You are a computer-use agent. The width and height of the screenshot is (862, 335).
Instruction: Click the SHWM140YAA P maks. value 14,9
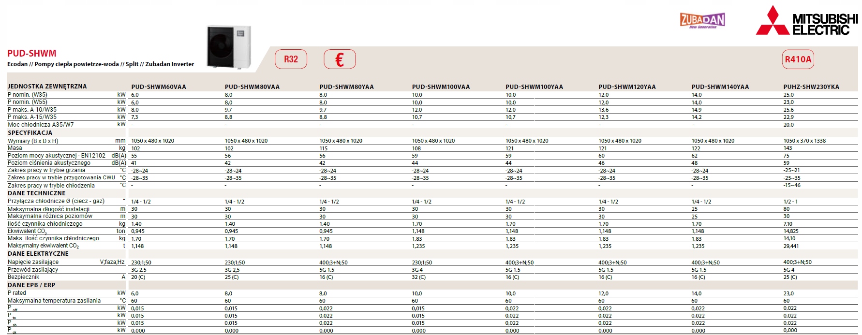[696, 110]
